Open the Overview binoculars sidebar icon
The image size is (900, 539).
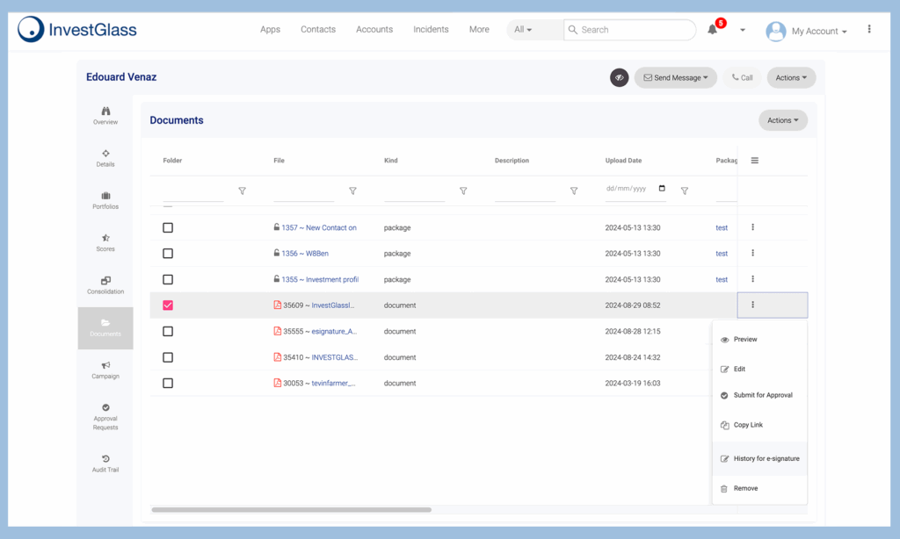(x=105, y=111)
